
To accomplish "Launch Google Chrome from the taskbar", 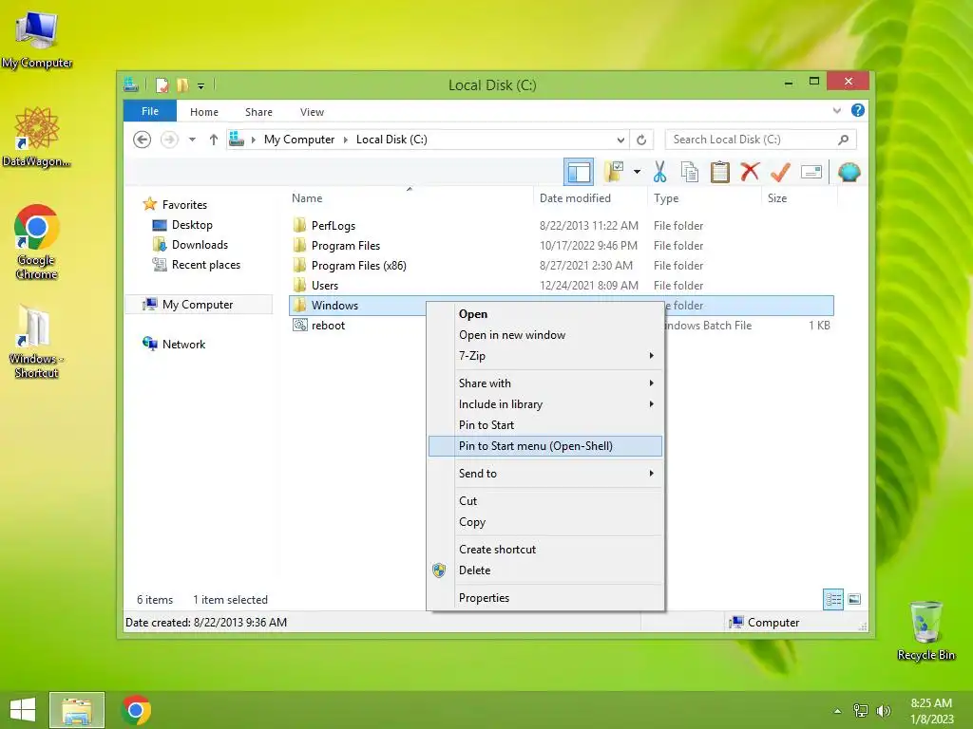I will (137, 710).
